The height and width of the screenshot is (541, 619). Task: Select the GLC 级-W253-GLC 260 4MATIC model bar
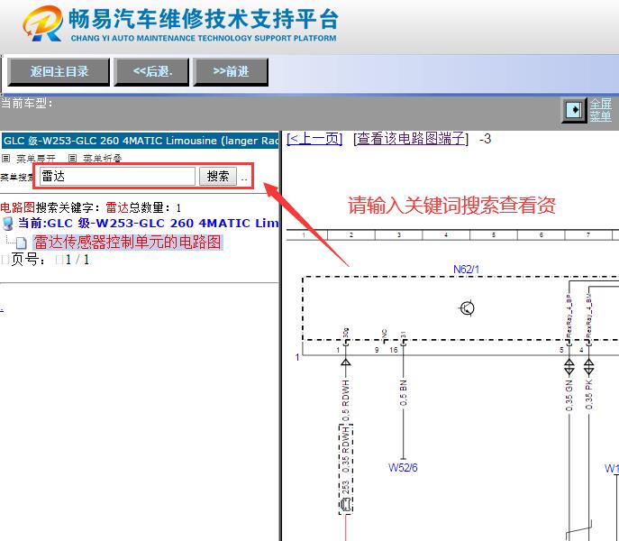click(141, 141)
